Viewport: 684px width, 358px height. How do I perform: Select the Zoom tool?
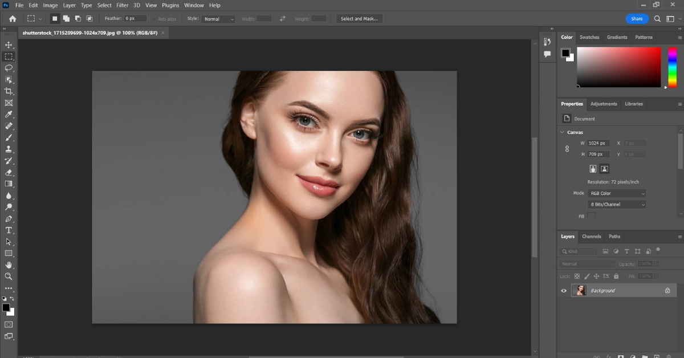click(x=9, y=276)
